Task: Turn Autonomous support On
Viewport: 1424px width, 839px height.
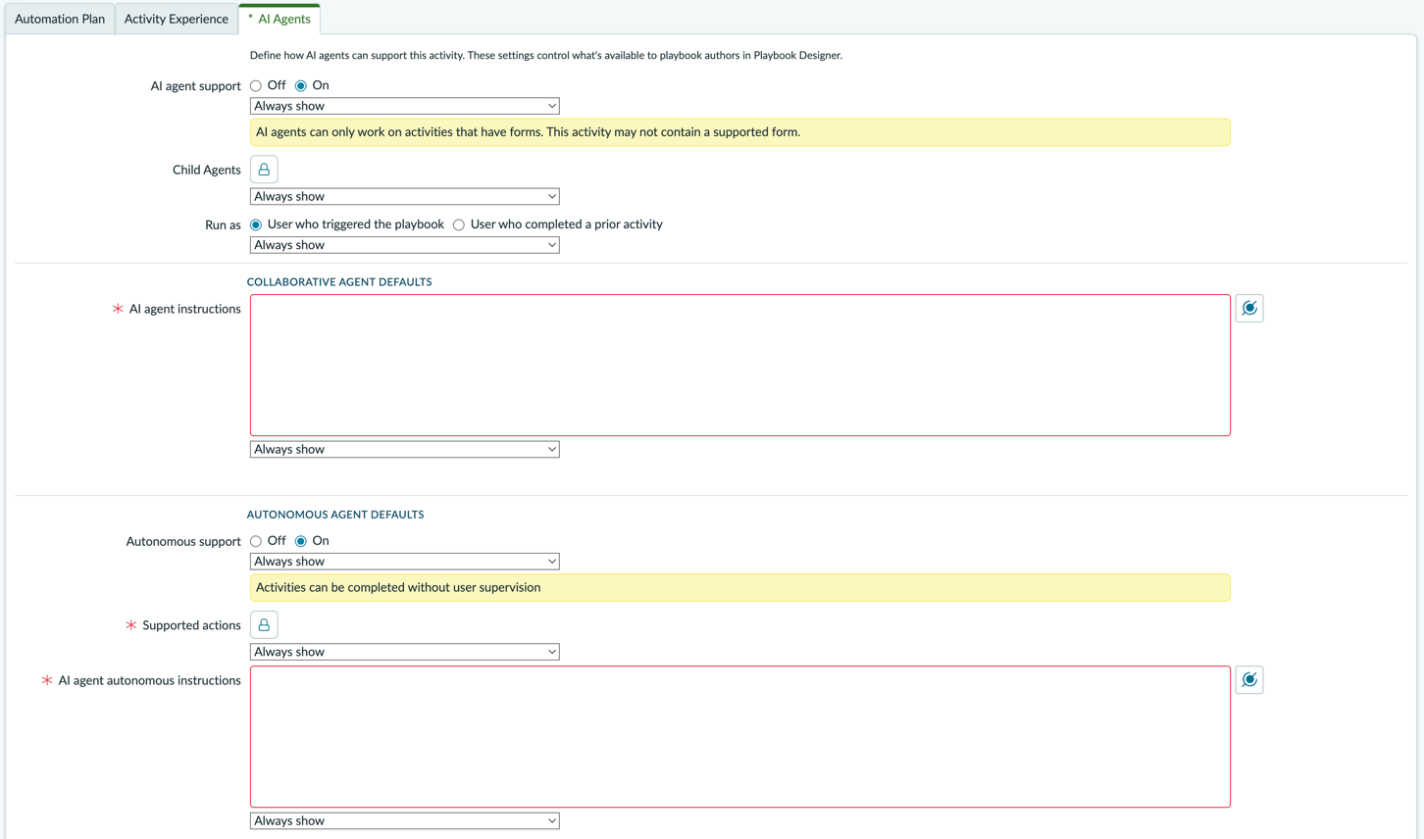Action: [301, 541]
